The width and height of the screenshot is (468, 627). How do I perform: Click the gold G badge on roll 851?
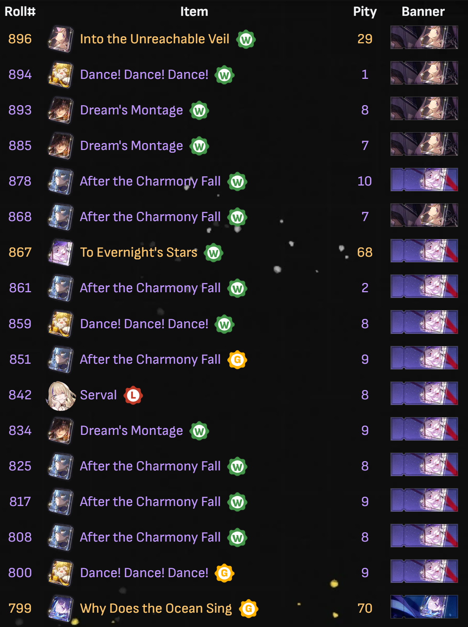click(x=237, y=360)
